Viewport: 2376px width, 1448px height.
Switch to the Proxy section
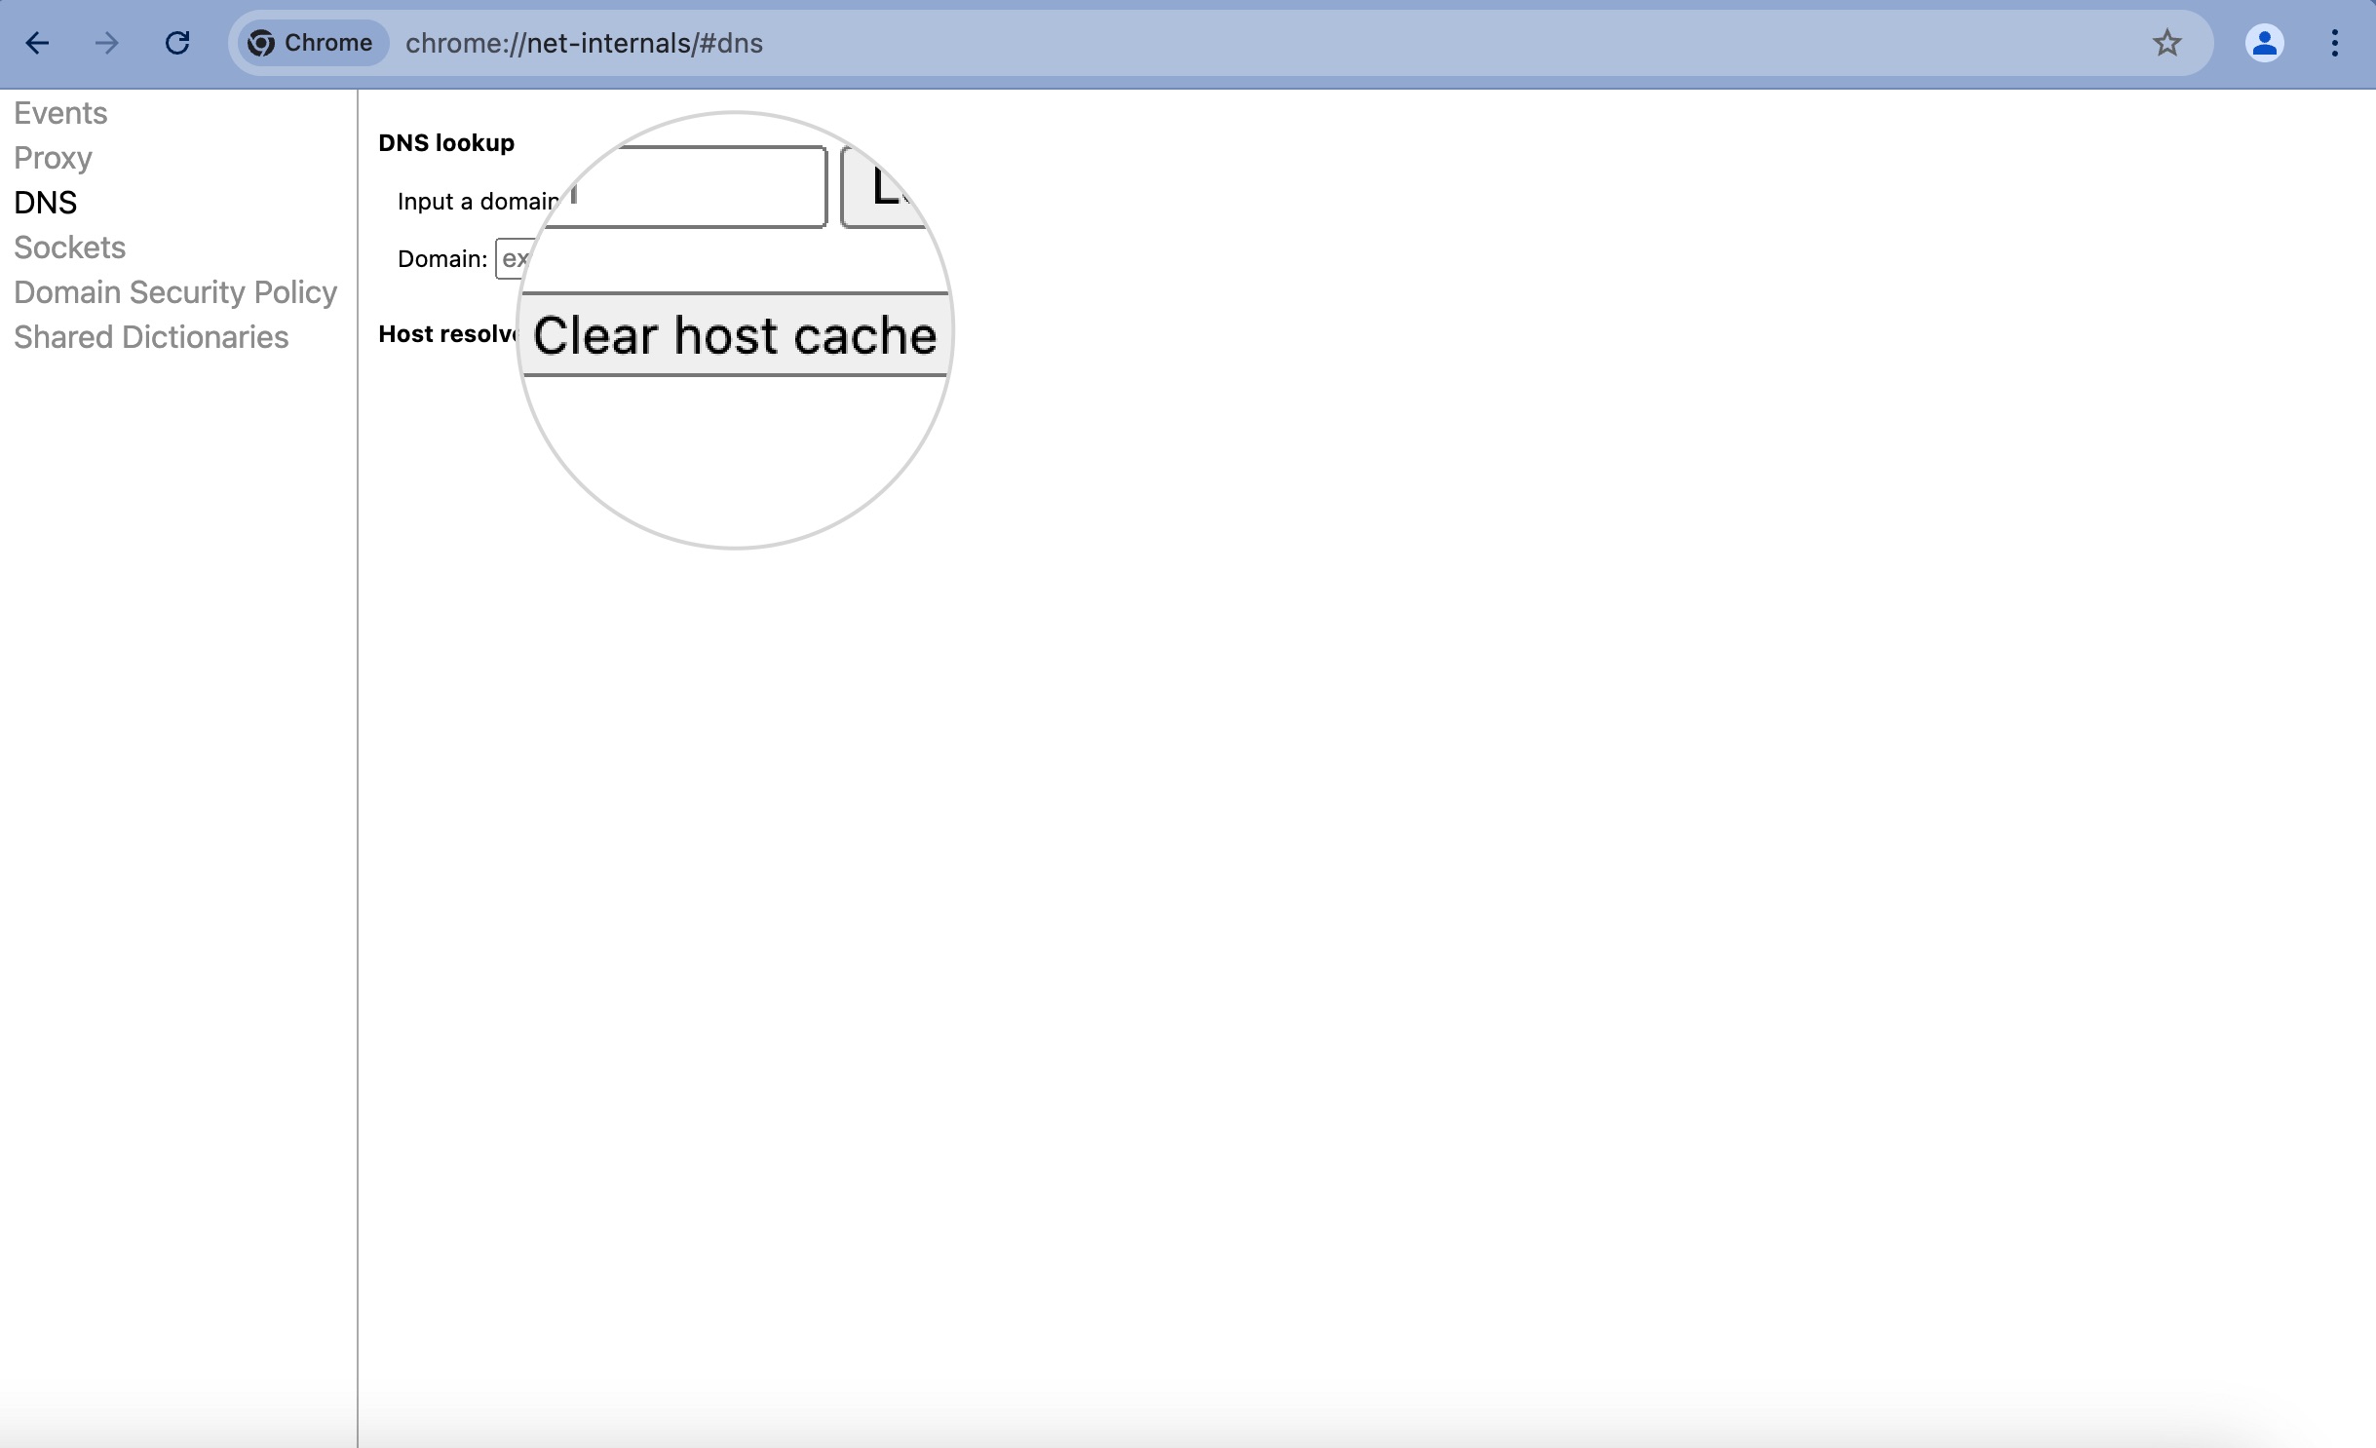coord(53,158)
